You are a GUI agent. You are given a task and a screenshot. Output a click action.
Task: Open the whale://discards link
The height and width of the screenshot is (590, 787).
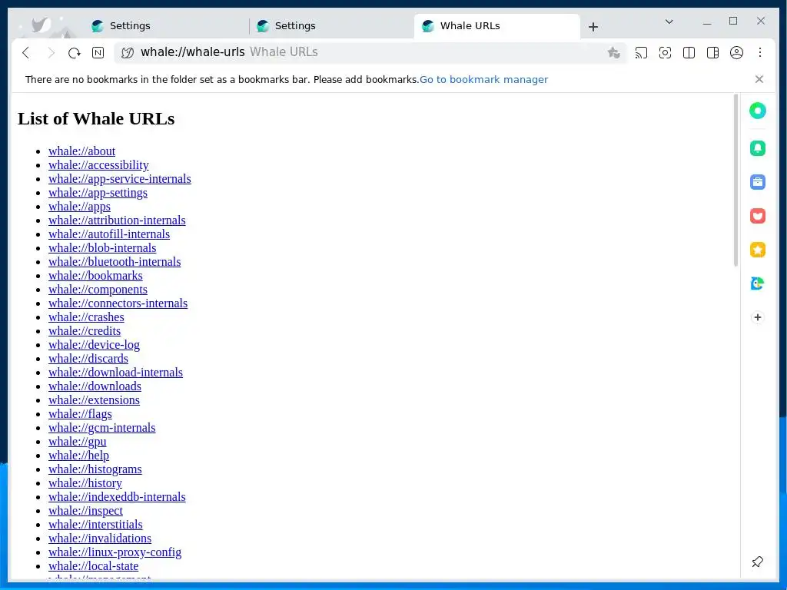point(88,358)
